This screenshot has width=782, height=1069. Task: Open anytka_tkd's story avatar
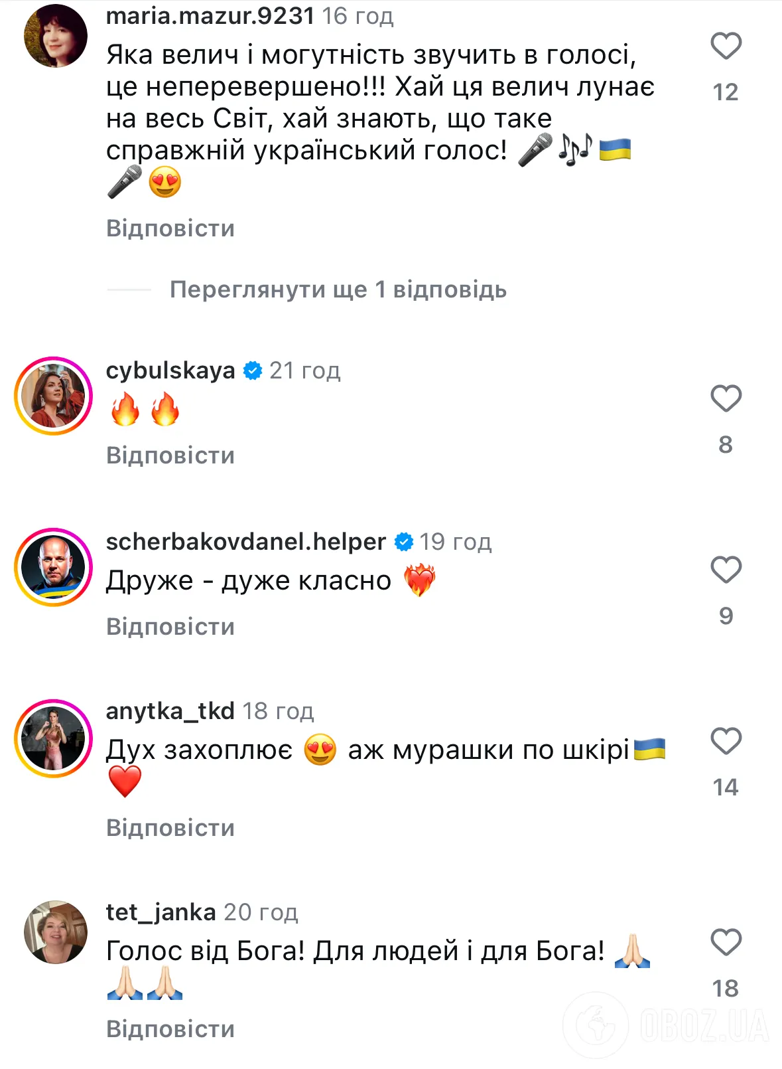pyautogui.click(x=54, y=738)
